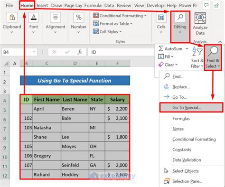Switch to the View tab
The width and height of the screenshot is (225, 187).
click(x=139, y=5)
